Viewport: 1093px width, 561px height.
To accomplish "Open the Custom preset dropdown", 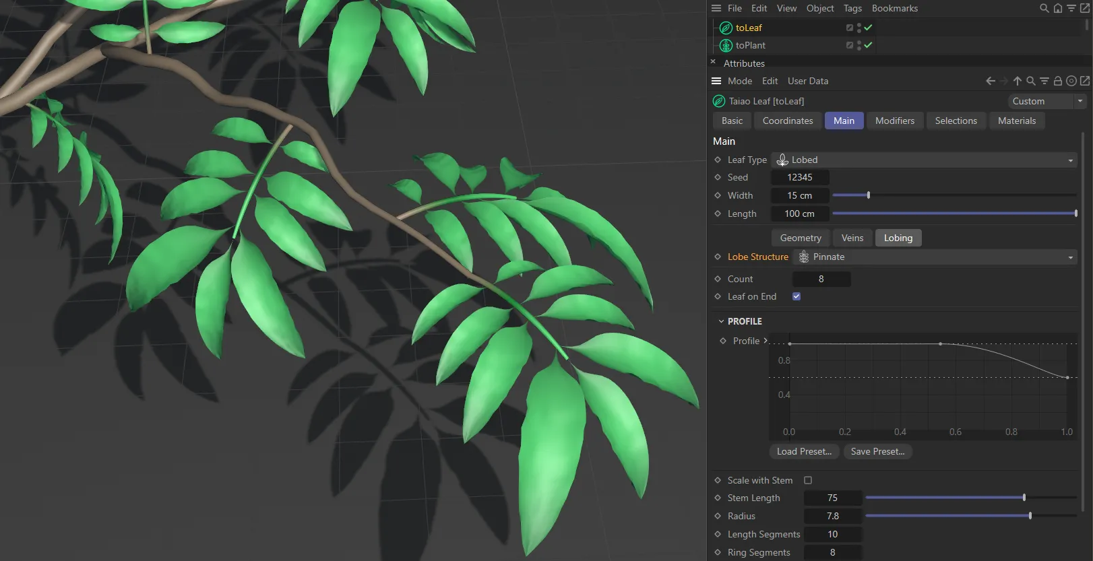I will [x=1047, y=101].
